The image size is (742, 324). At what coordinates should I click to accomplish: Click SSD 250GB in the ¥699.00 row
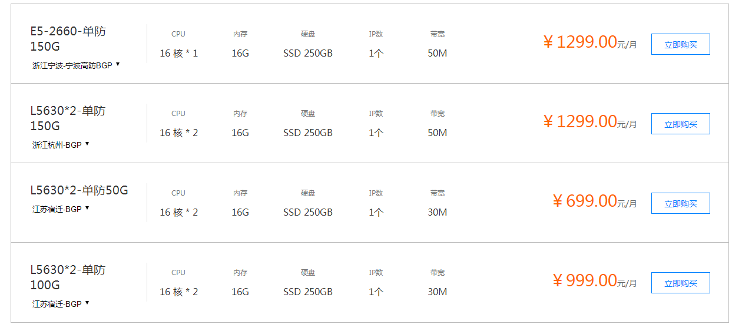pyautogui.click(x=307, y=212)
